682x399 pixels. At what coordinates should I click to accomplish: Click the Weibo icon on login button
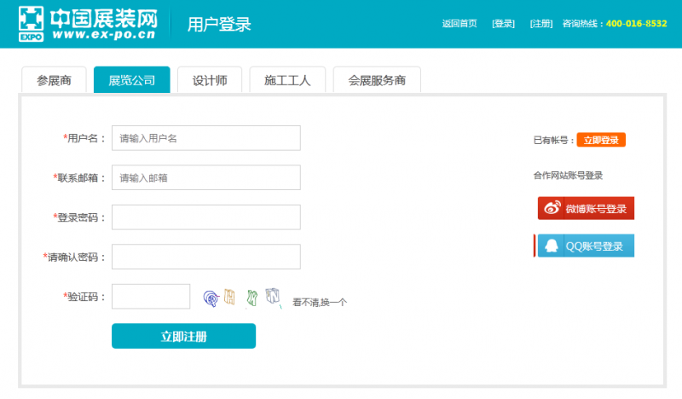pyautogui.click(x=552, y=209)
